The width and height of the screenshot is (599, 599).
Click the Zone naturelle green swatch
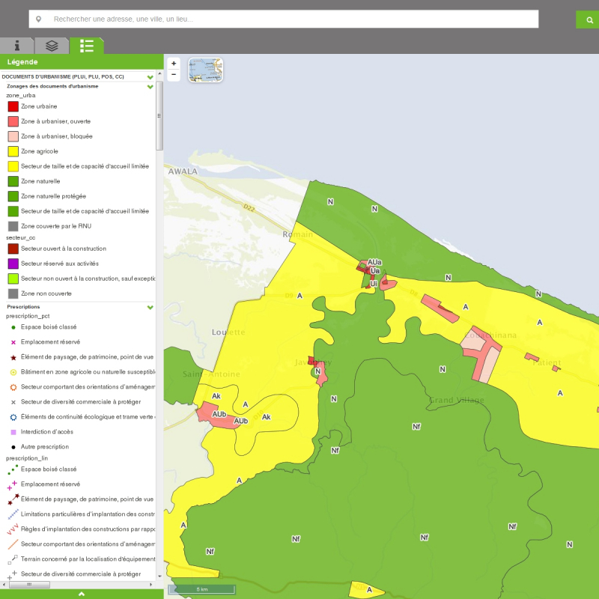(x=13, y=181)
